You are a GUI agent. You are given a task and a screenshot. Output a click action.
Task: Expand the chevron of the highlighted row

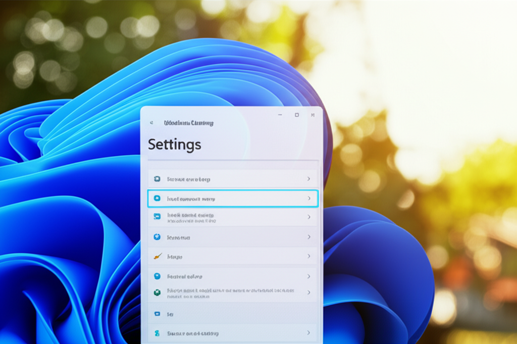(309, 198)
